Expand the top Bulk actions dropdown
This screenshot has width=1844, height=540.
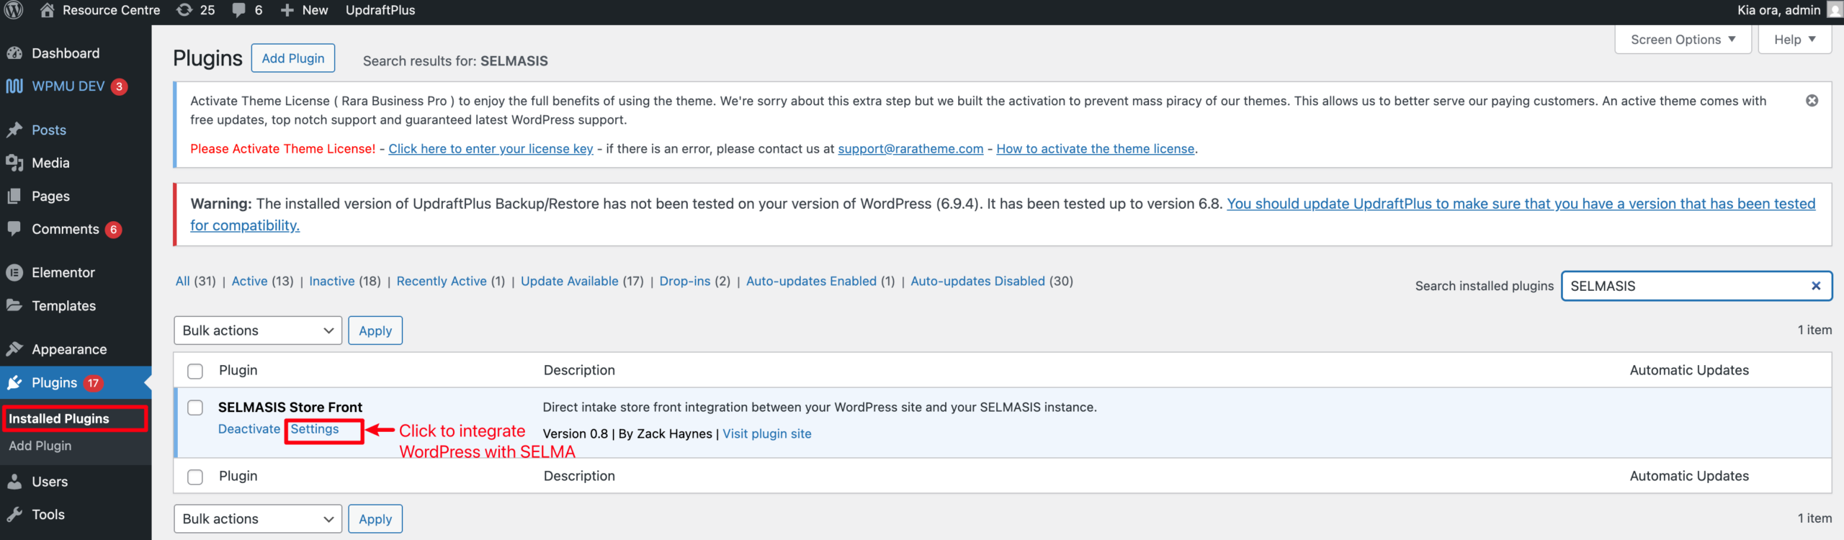[257, 330]
